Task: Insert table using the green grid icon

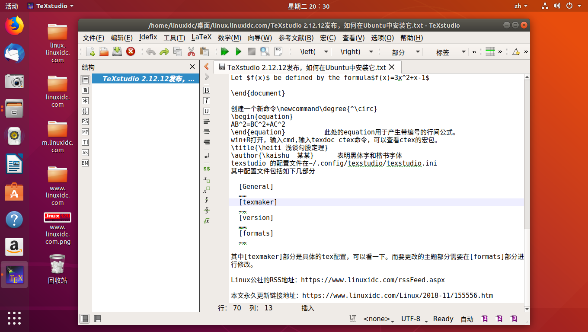Action: (490, 52)
